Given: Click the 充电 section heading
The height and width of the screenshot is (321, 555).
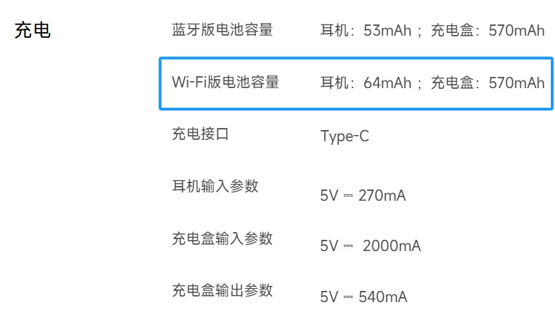Looking at the screenshot, I should point(33,31).
